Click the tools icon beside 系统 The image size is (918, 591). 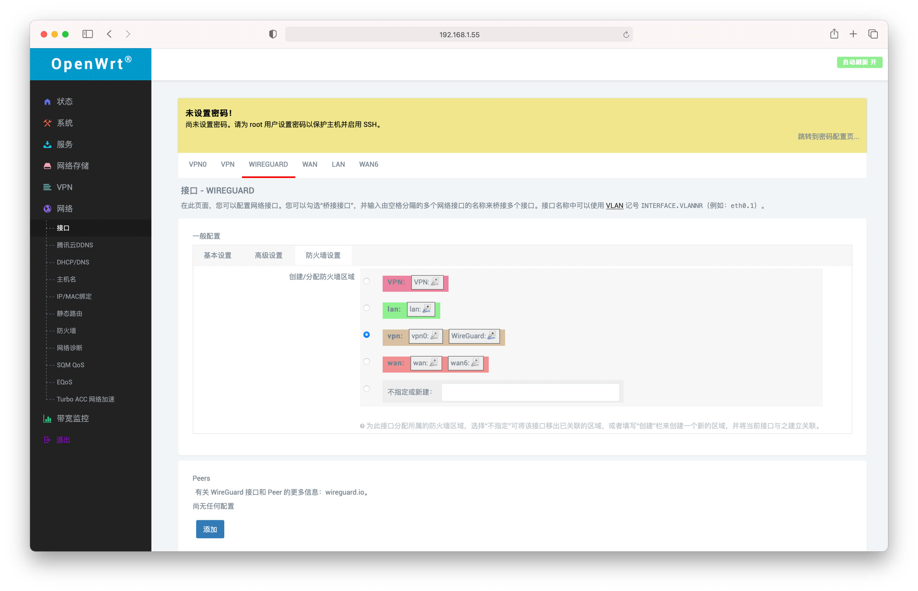coord(47,123)
